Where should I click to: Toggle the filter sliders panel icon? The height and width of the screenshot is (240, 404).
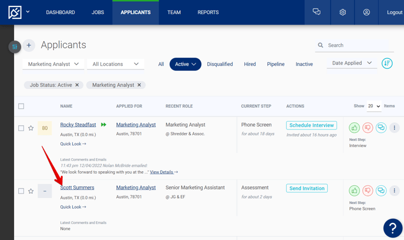15,47
